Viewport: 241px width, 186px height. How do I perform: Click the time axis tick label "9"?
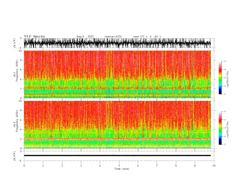(195, 166)
